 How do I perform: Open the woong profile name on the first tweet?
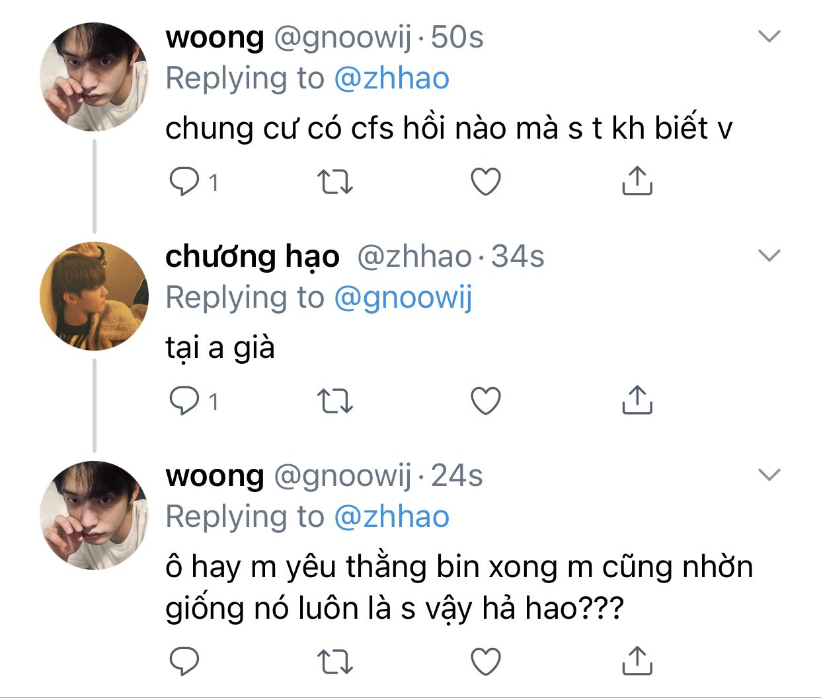(x=215, y=37)
